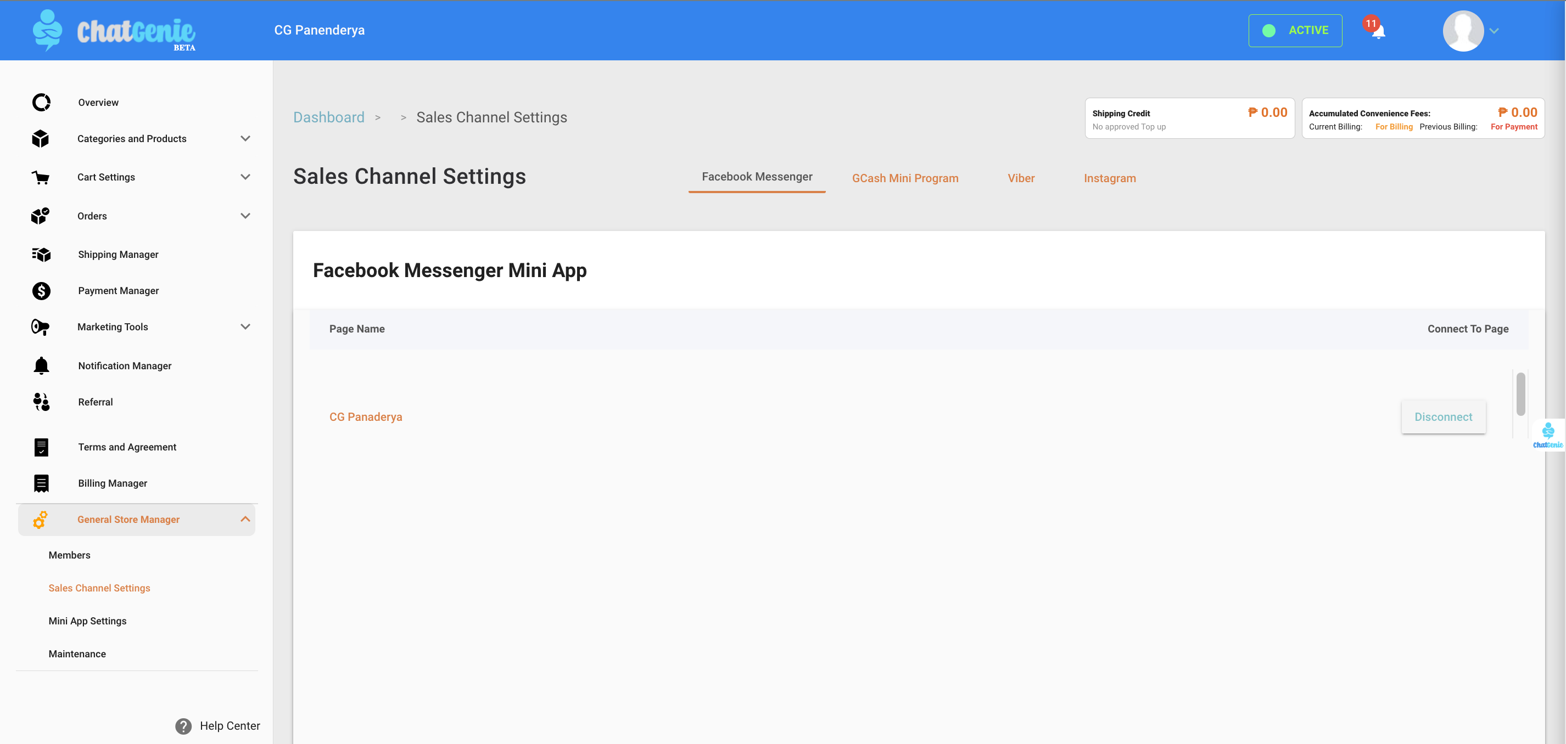Open the Billing Manager menu label
The height and width of the screenshot is (744, 1566).
point(113,483)
